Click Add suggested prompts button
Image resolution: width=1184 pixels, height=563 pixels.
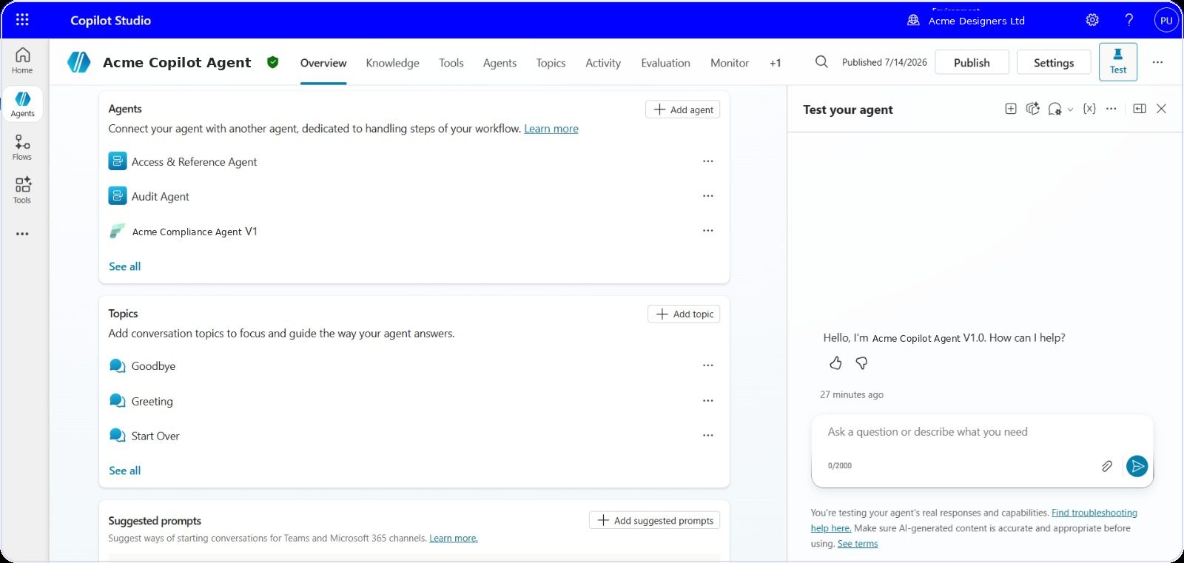click(654, 520)
